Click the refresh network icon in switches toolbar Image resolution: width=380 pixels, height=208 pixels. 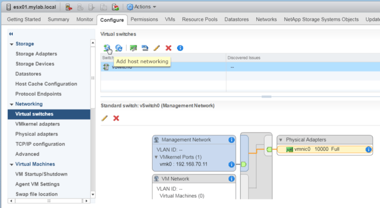tap(119, 48)
